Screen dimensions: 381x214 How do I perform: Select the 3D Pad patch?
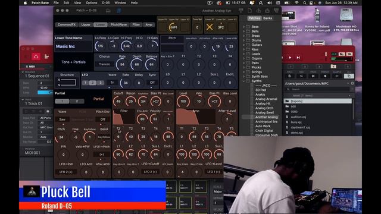pos(261,90)
